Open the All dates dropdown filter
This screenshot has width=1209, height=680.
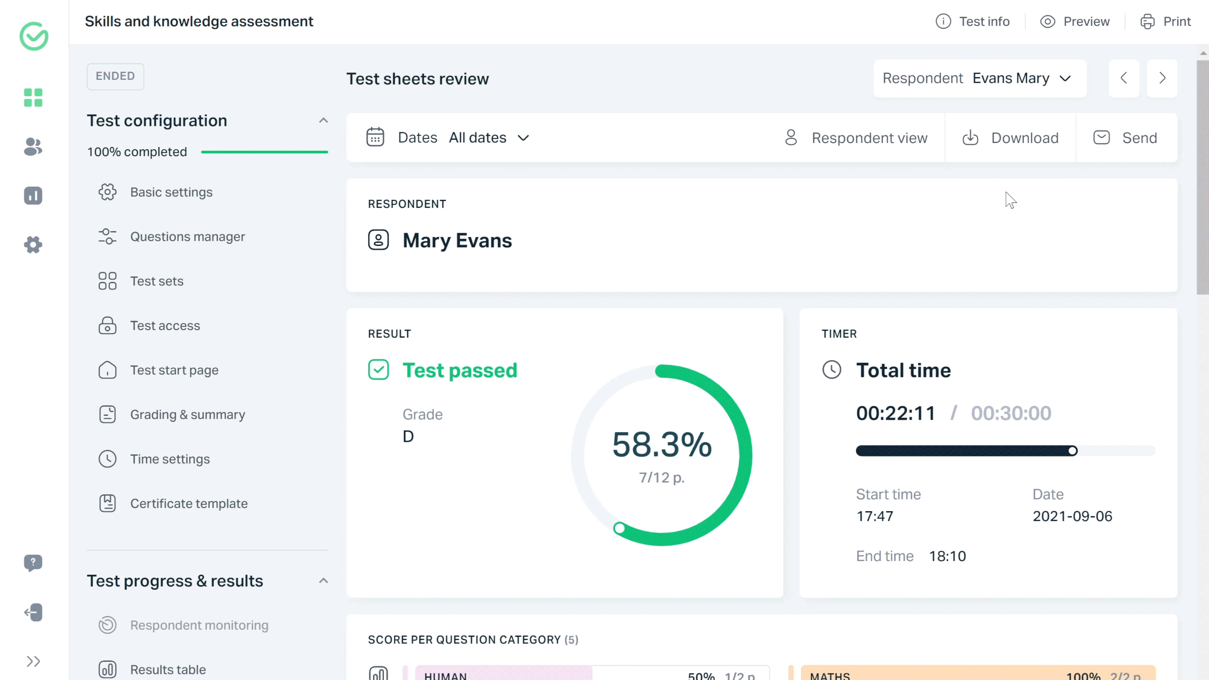[x=489, y=138]
